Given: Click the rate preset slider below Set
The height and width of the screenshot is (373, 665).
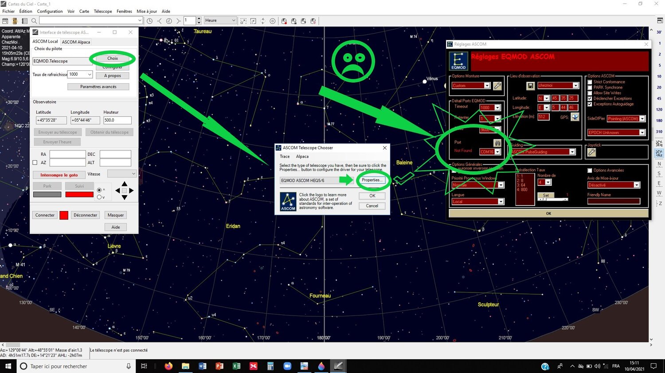Looking at the screenshot, I should [552, 200].
